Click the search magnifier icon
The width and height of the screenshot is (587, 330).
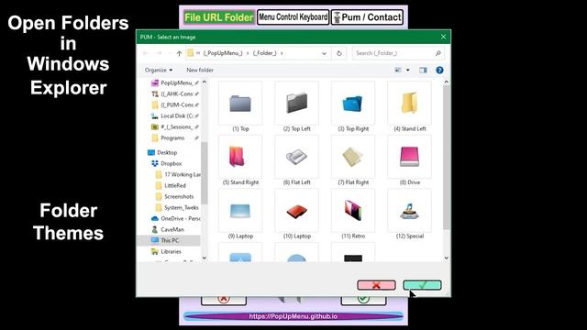438,53
